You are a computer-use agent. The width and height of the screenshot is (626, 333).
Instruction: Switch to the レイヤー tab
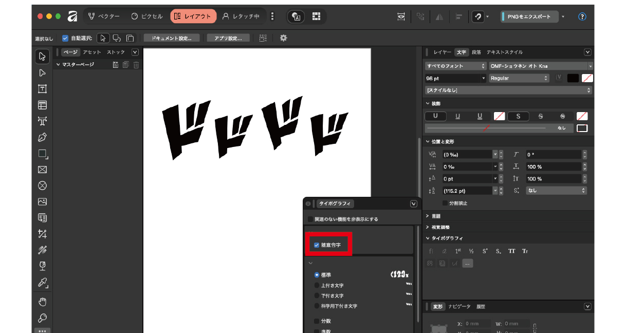tap(443, 52)
